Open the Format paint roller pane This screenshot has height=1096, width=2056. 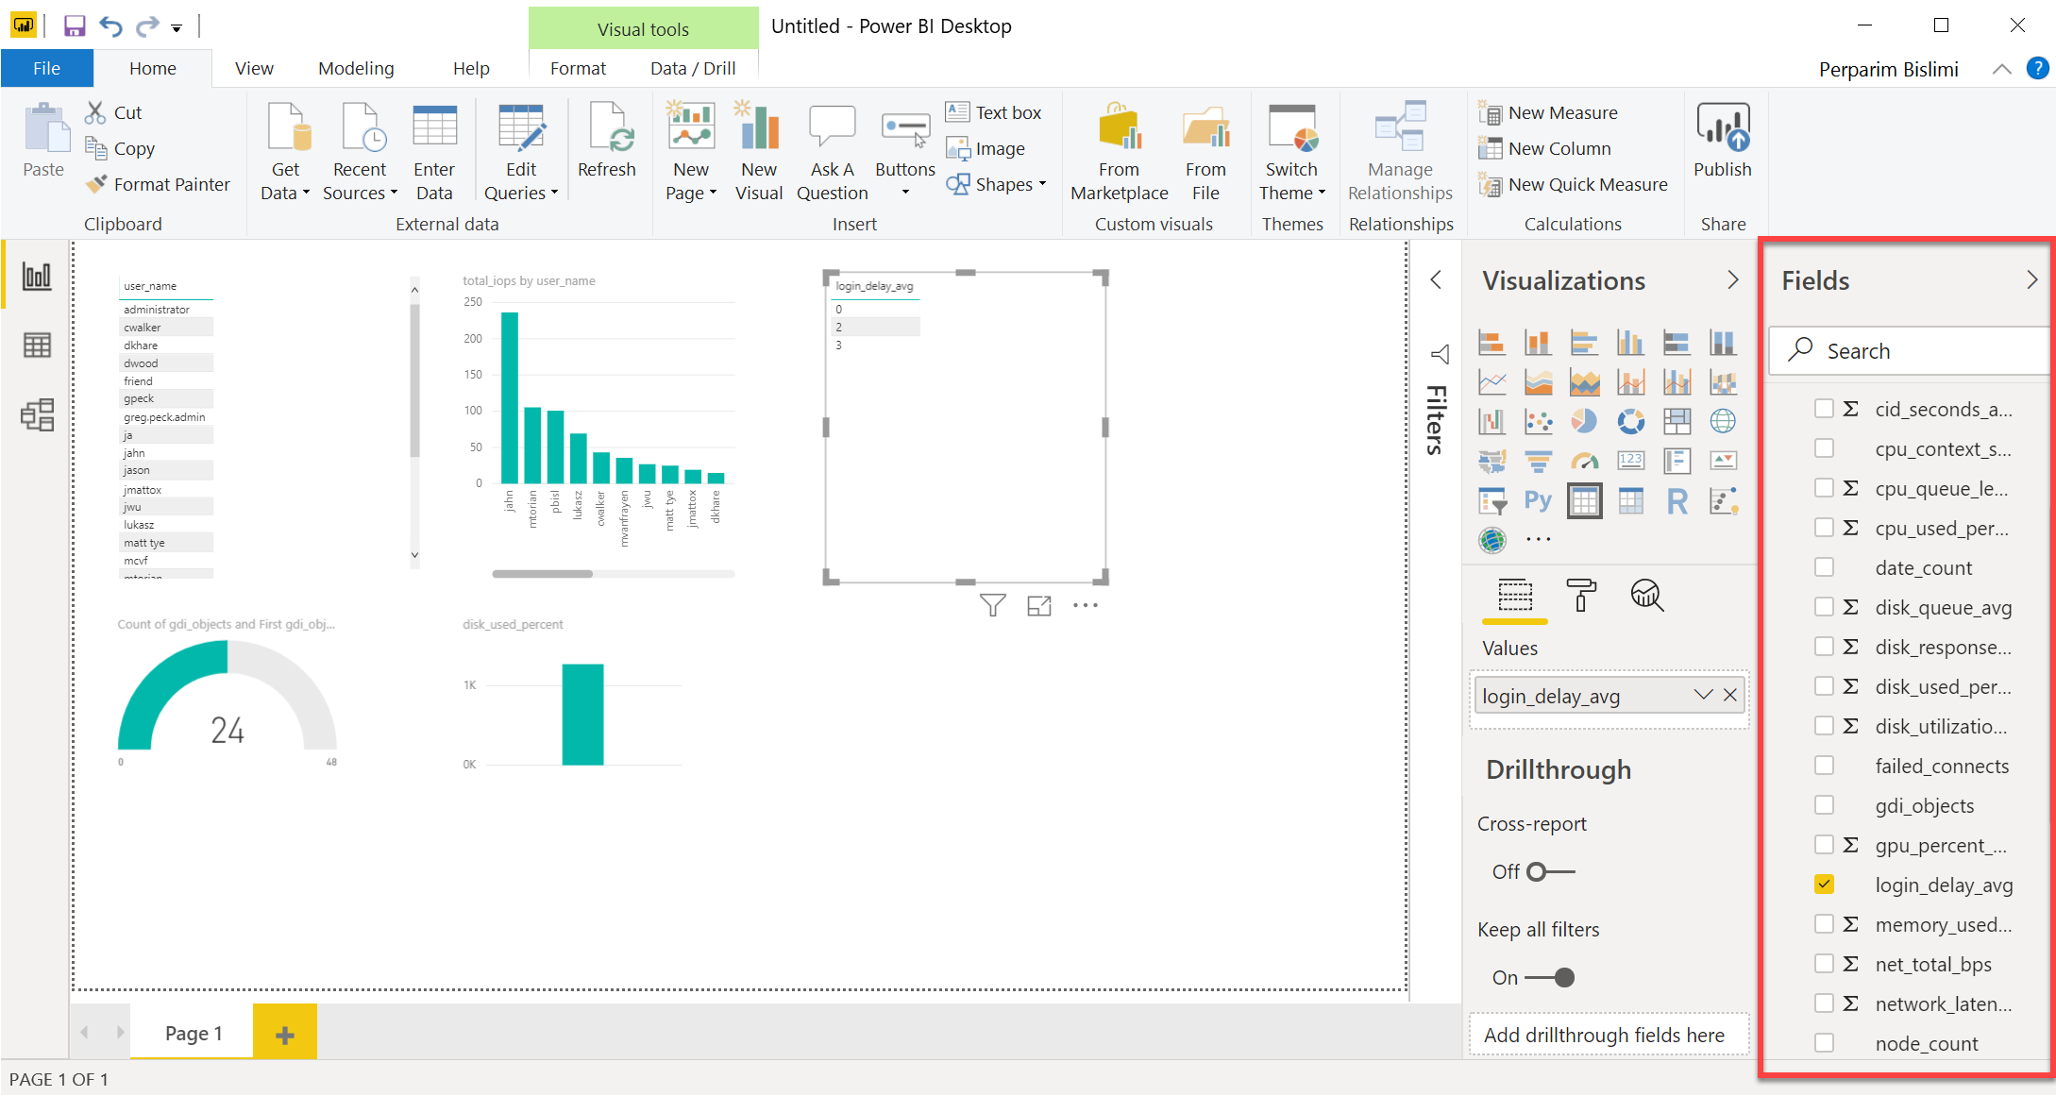[x=1581, y=596]
